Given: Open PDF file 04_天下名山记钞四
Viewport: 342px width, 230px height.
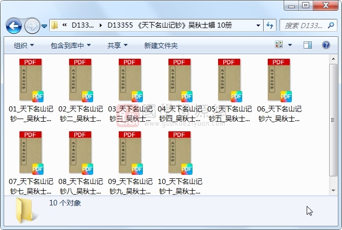Looking at the screenshot, I should [x=180, y=80].
